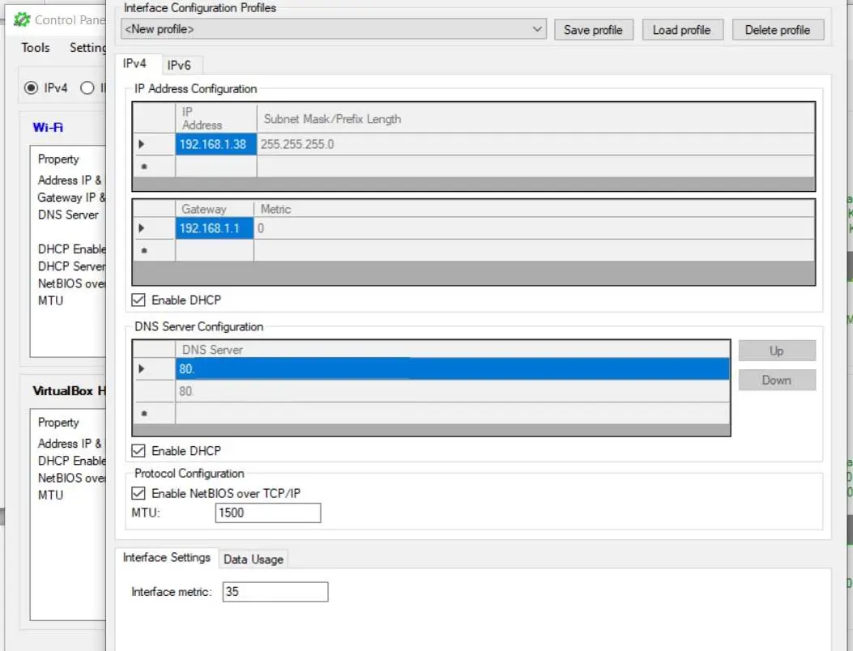Click the MTU input field
Viewport: 853px width, 651px height.
[267, 513]
